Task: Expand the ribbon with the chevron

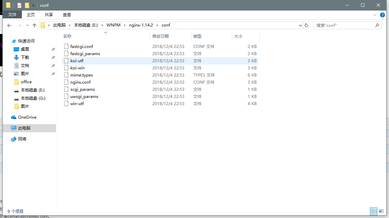Action: coord(375,15)
